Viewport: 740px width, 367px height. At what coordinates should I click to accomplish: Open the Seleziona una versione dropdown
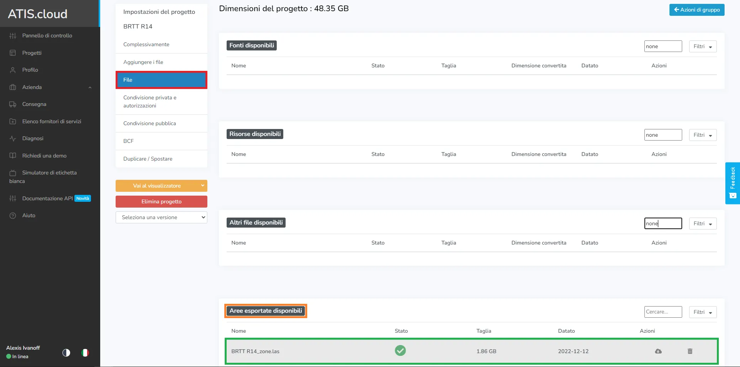coord(161,217)
